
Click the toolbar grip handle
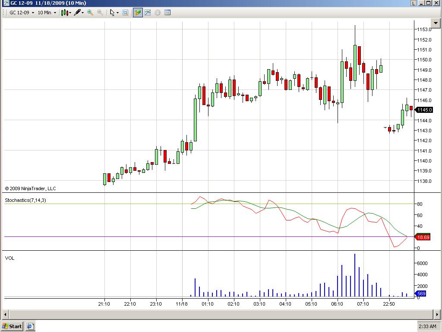(4, 13)
